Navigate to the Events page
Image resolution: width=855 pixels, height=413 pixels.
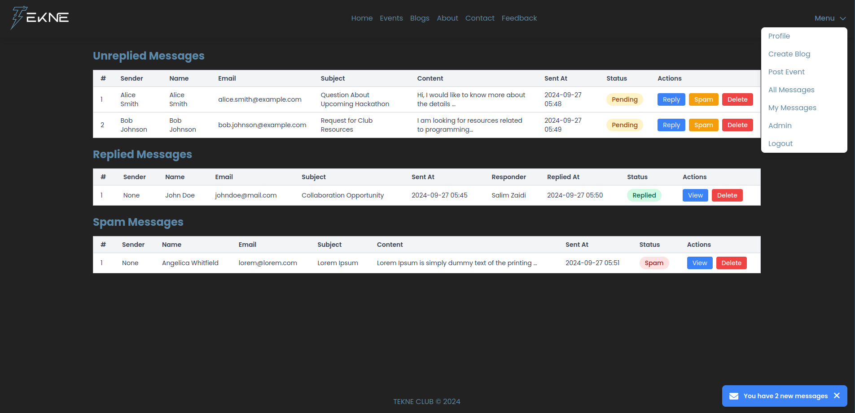[391, 18]
